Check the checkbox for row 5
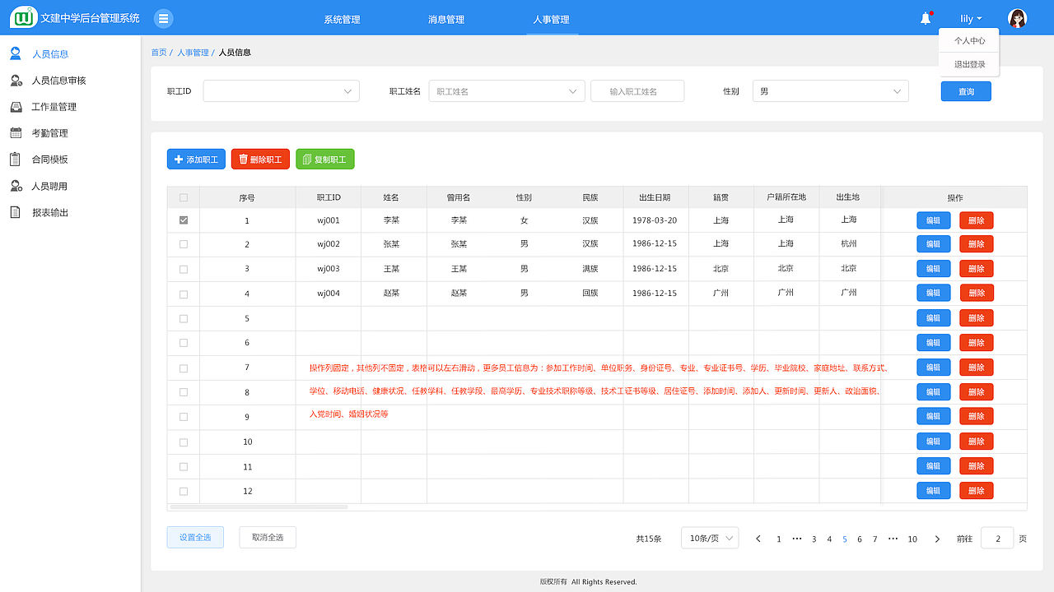Screen dimensions: 1054x592 184,318
